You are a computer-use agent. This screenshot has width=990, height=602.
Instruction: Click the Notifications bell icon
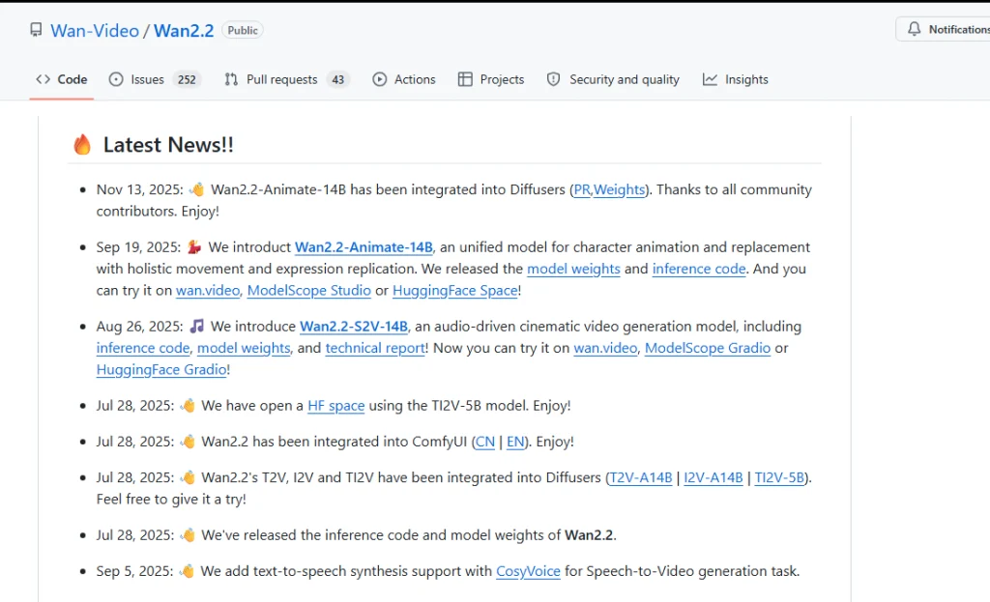[915, 29]
